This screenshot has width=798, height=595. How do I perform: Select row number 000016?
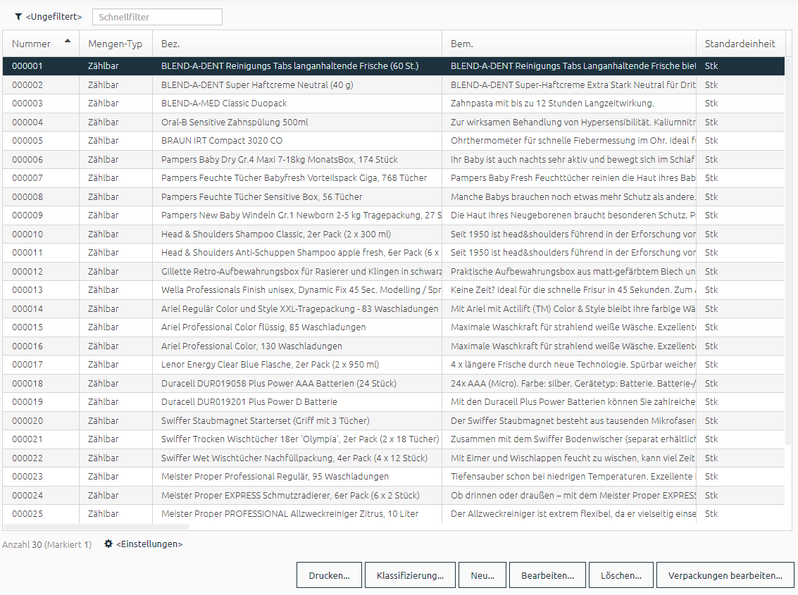[394, 346]
